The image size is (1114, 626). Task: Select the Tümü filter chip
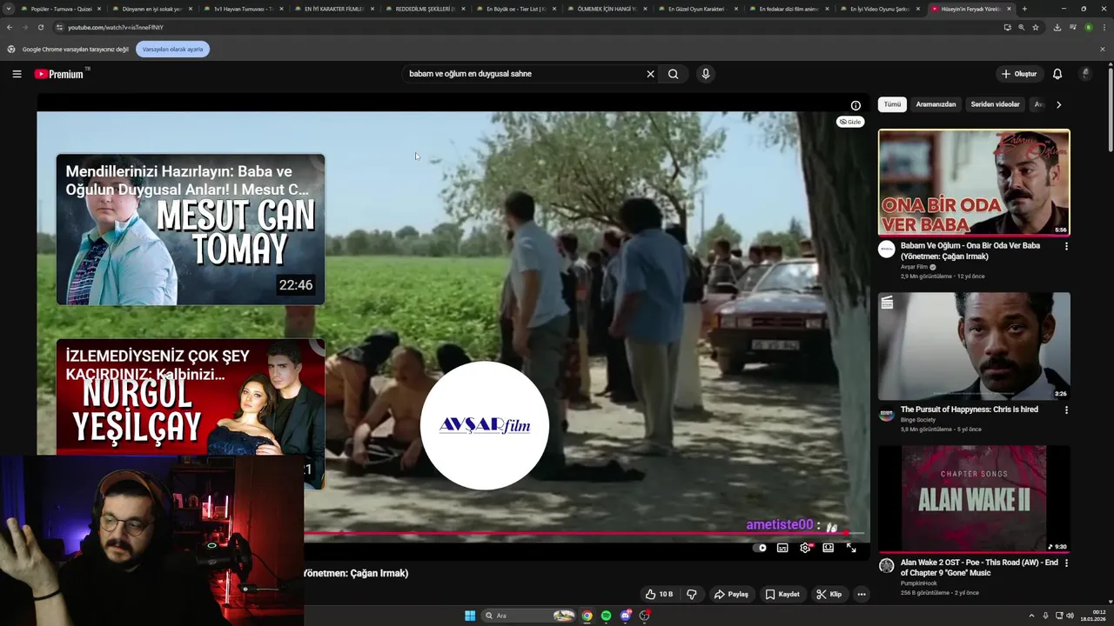coord(893,104)
